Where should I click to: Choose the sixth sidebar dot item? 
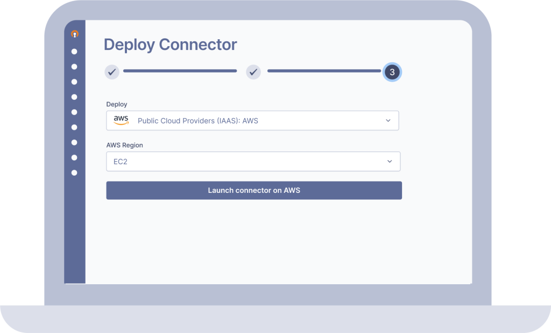(74, 127)
